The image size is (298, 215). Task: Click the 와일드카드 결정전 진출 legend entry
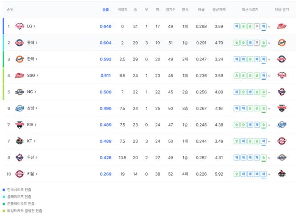coord(22,210)
